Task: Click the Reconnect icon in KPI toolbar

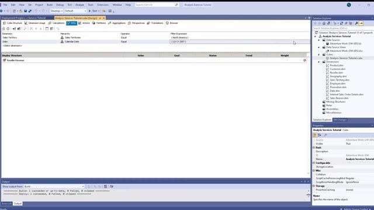Action: 8,29
